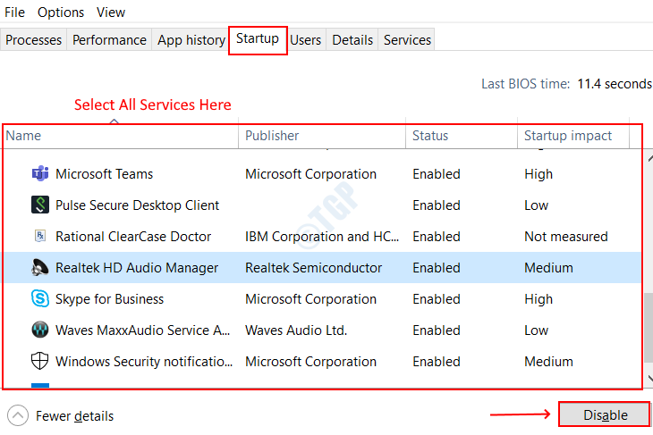653x435 pixels.
Task: Click Medium impact in Windows Security row
Action: point(548,362)
